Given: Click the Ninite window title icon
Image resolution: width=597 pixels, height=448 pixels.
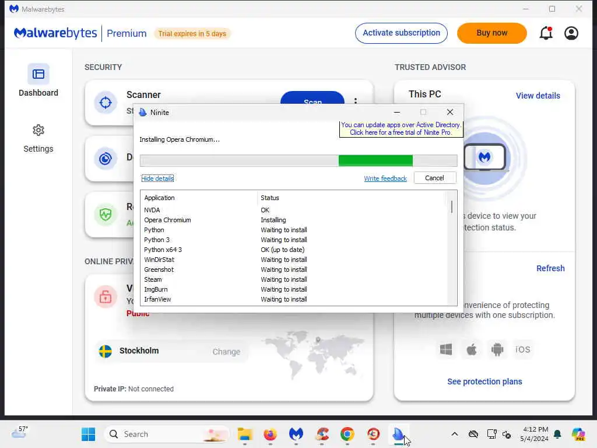Looking at the screenshot, I should pos(143,113).
